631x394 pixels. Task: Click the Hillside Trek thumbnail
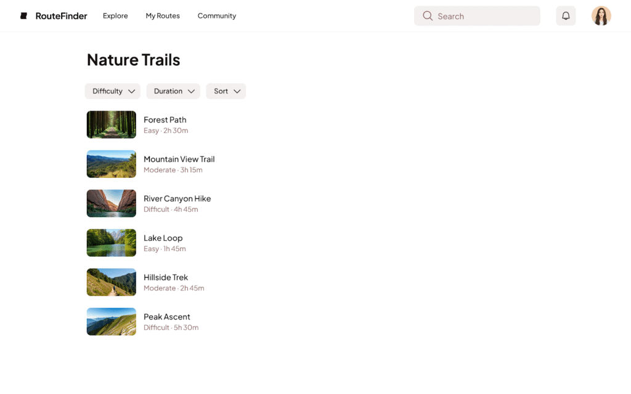click(112, 282)
